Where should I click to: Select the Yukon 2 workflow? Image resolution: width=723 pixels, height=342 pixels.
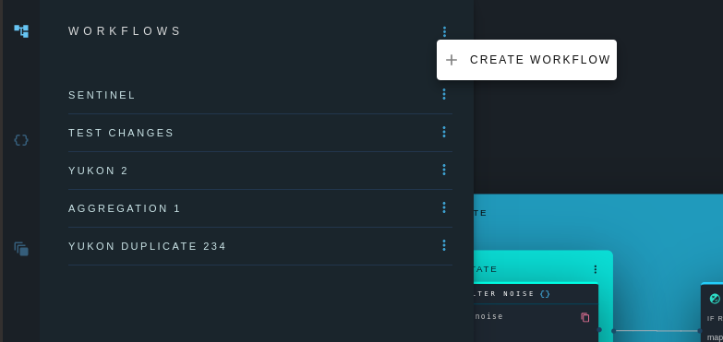click(x=260, y=171)
